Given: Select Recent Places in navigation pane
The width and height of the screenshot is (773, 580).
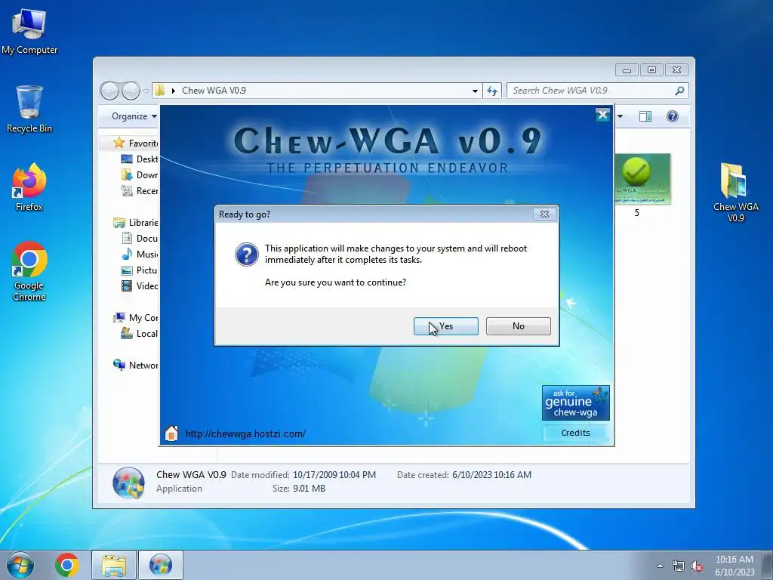Looking at the screenshot, I should [139, 190].
